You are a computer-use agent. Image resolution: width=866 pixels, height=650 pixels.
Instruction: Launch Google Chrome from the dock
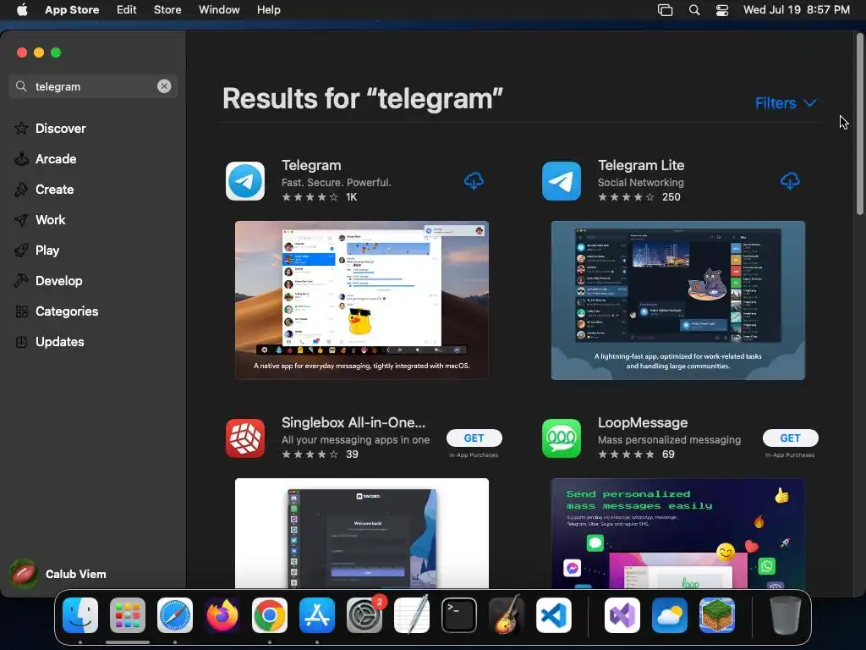coord(270,615)
